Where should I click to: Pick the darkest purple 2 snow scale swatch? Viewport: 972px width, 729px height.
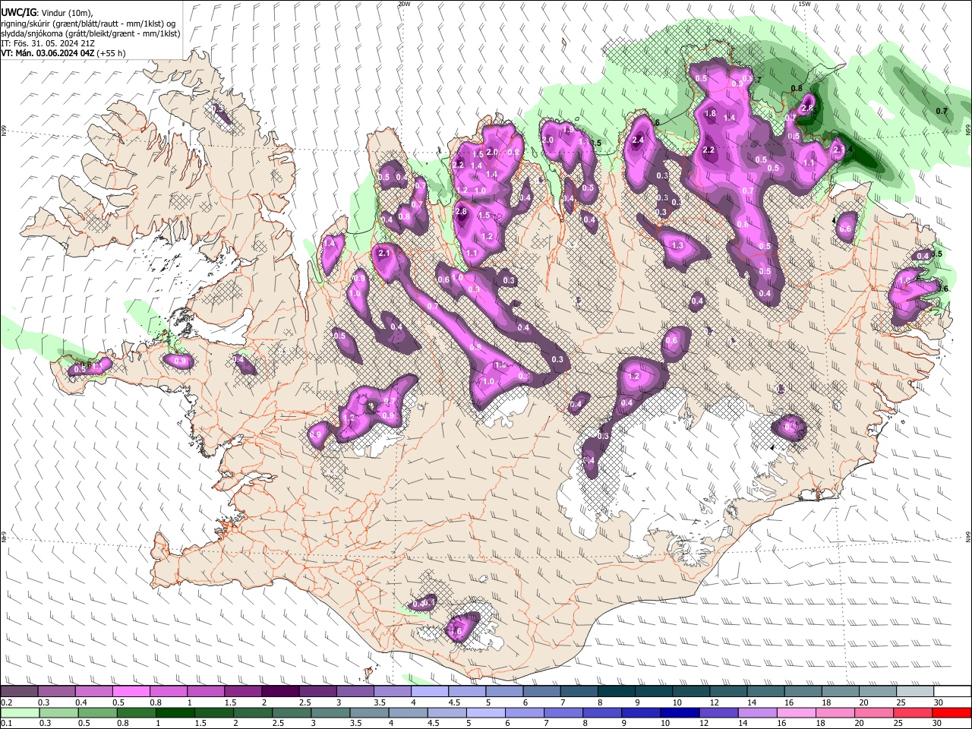tap(280, 691)
